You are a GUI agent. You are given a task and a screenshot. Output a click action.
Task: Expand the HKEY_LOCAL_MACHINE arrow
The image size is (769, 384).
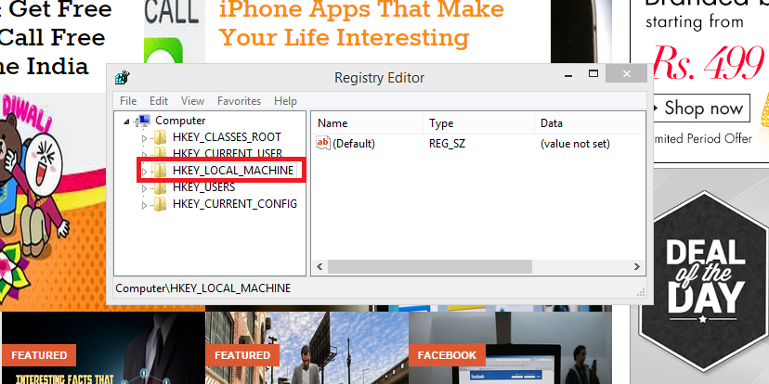pos(144,172)
